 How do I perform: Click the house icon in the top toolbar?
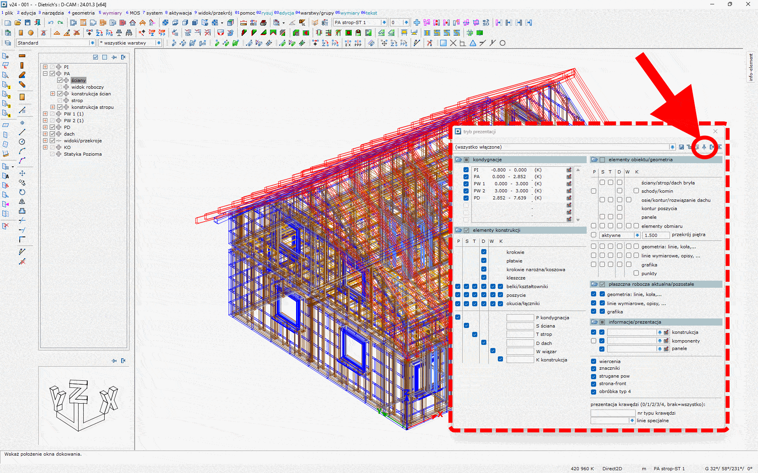(133, 22)
